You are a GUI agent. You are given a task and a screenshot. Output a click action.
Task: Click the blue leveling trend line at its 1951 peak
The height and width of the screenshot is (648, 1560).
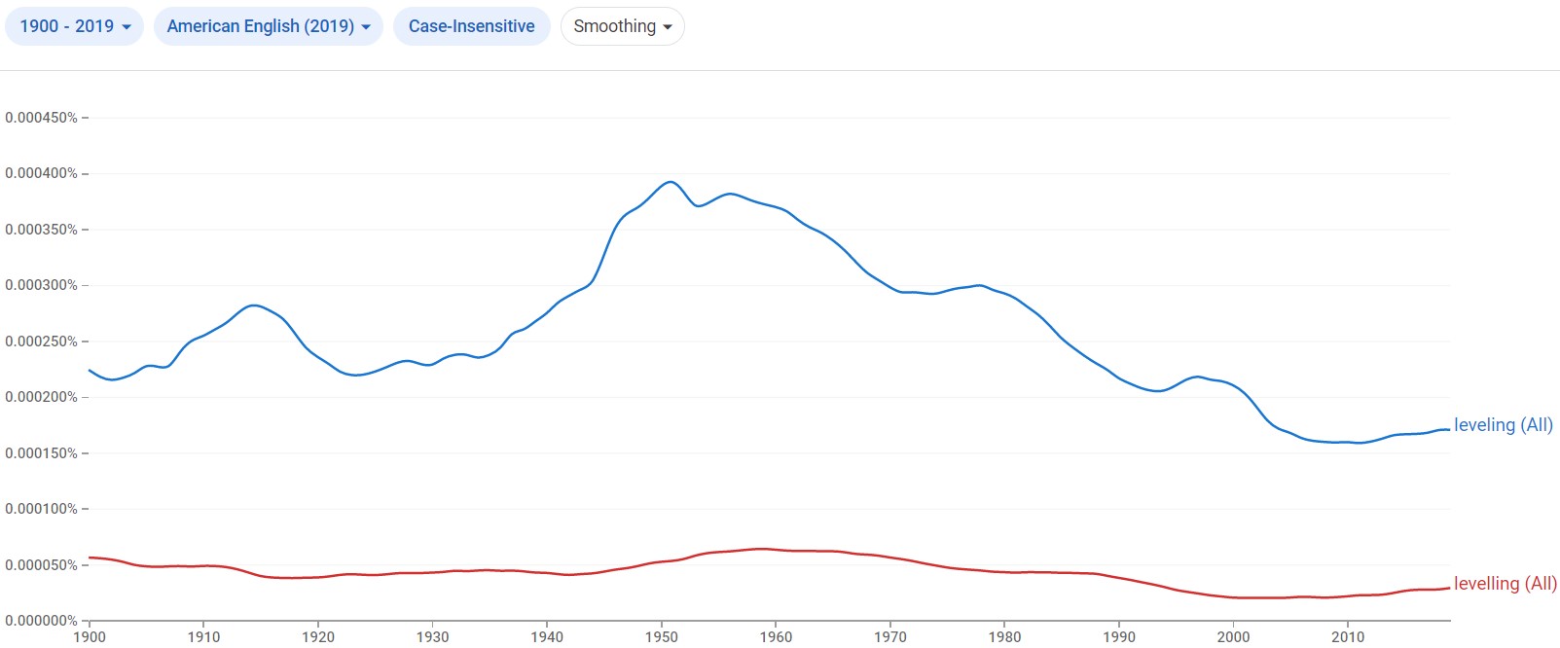coord(669,182)
